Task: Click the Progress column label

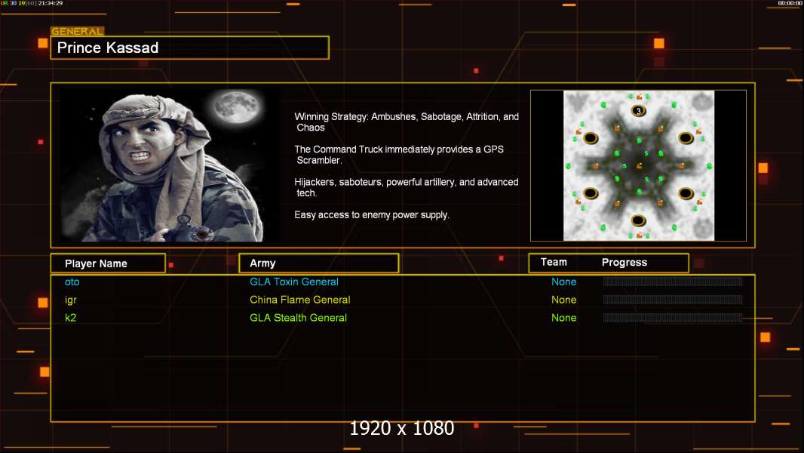Action: [x=624, y=262]
